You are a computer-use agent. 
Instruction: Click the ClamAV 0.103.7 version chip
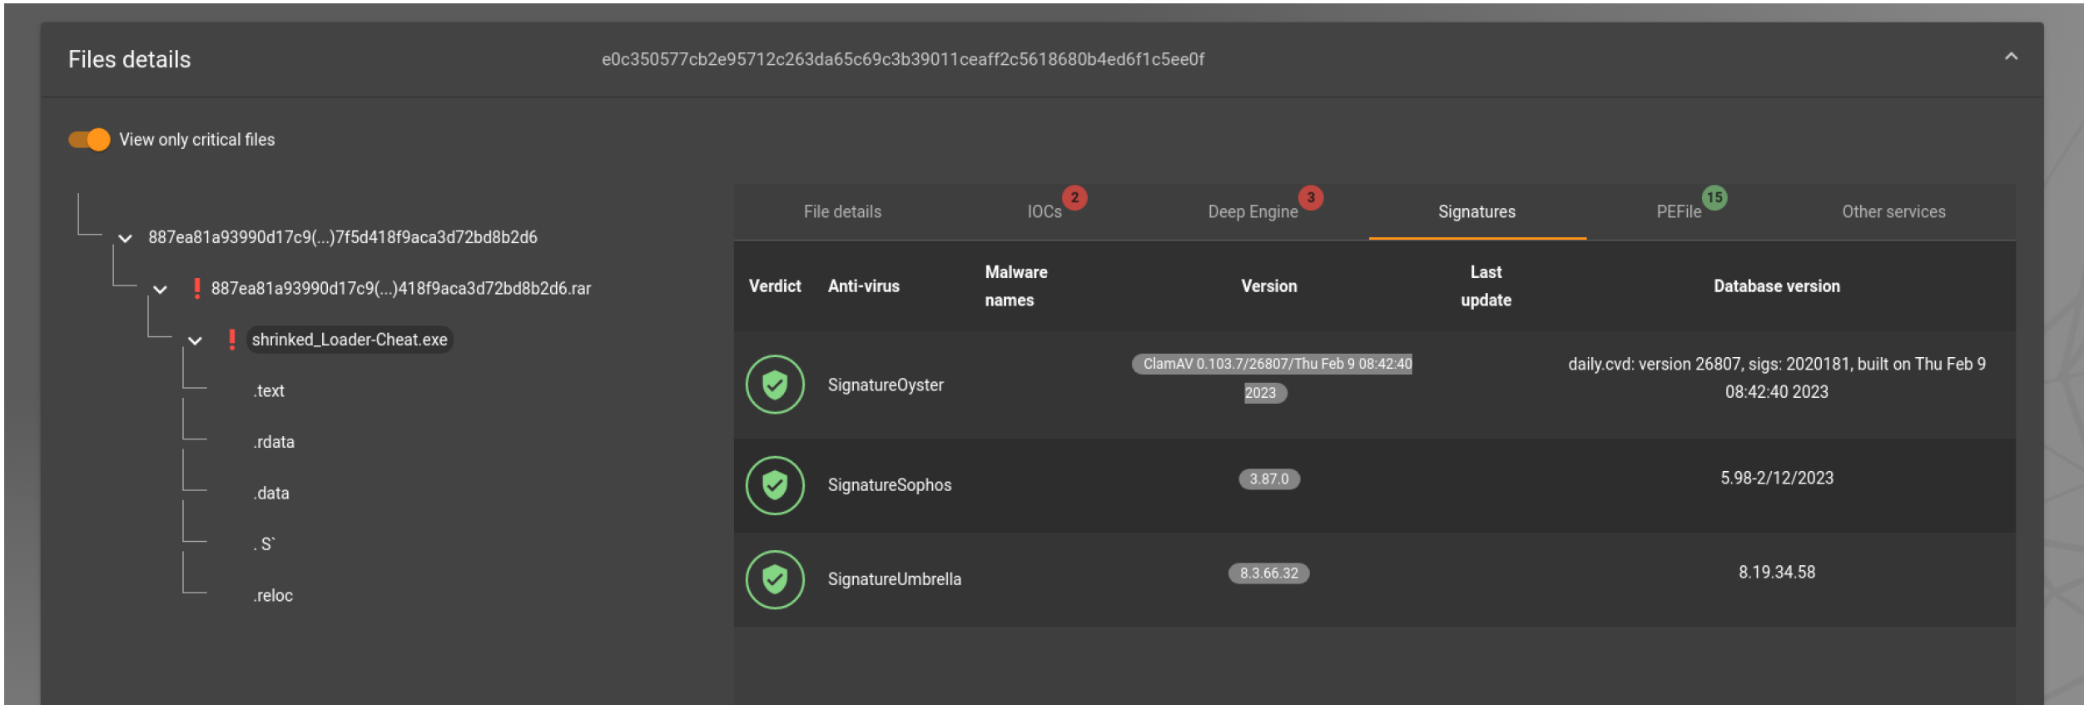tap(1270, 378)
